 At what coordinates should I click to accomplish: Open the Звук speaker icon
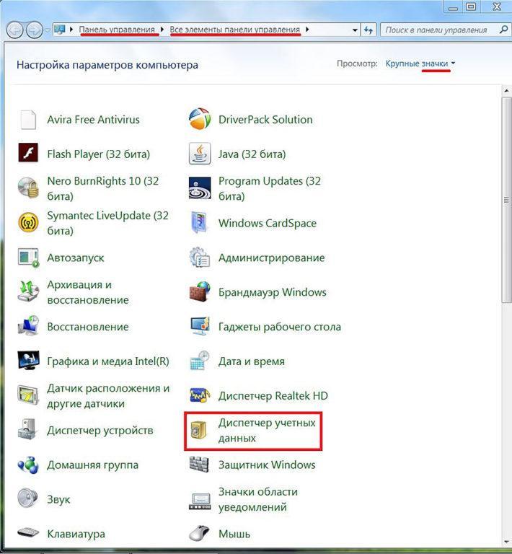pos(27,498)
